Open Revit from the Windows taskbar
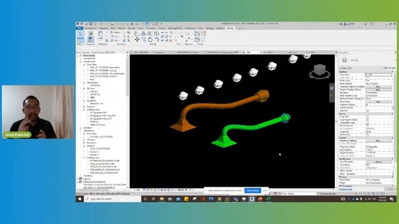 click(x=252, y=199)
